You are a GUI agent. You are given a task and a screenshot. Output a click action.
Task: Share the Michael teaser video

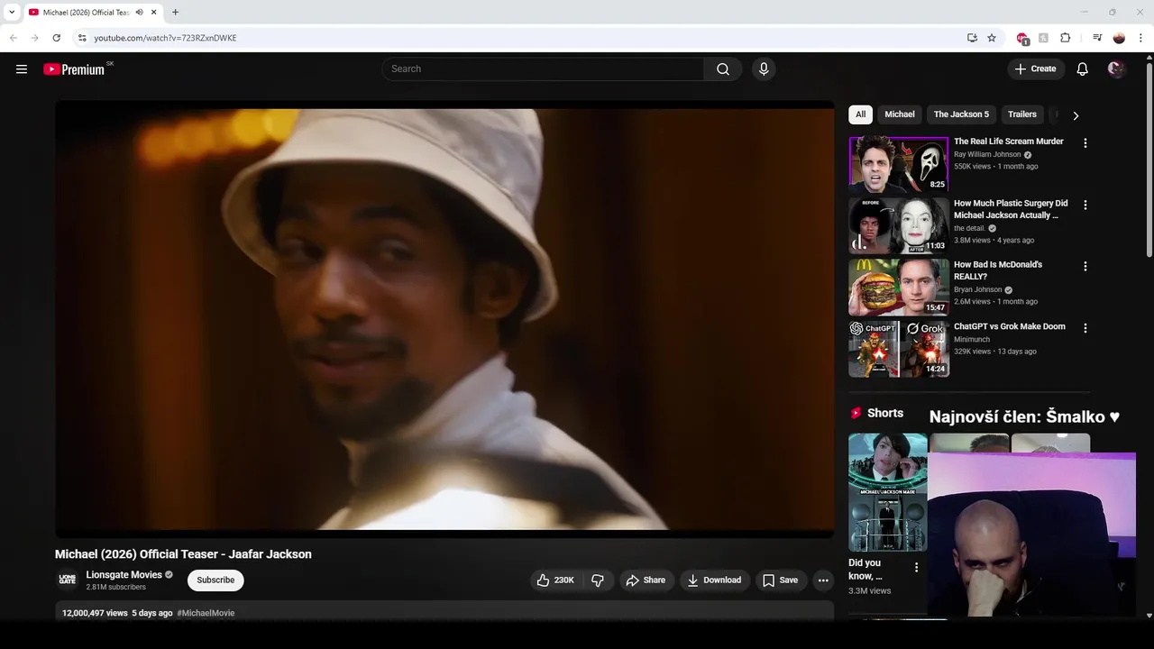click(x=646, y=580)
